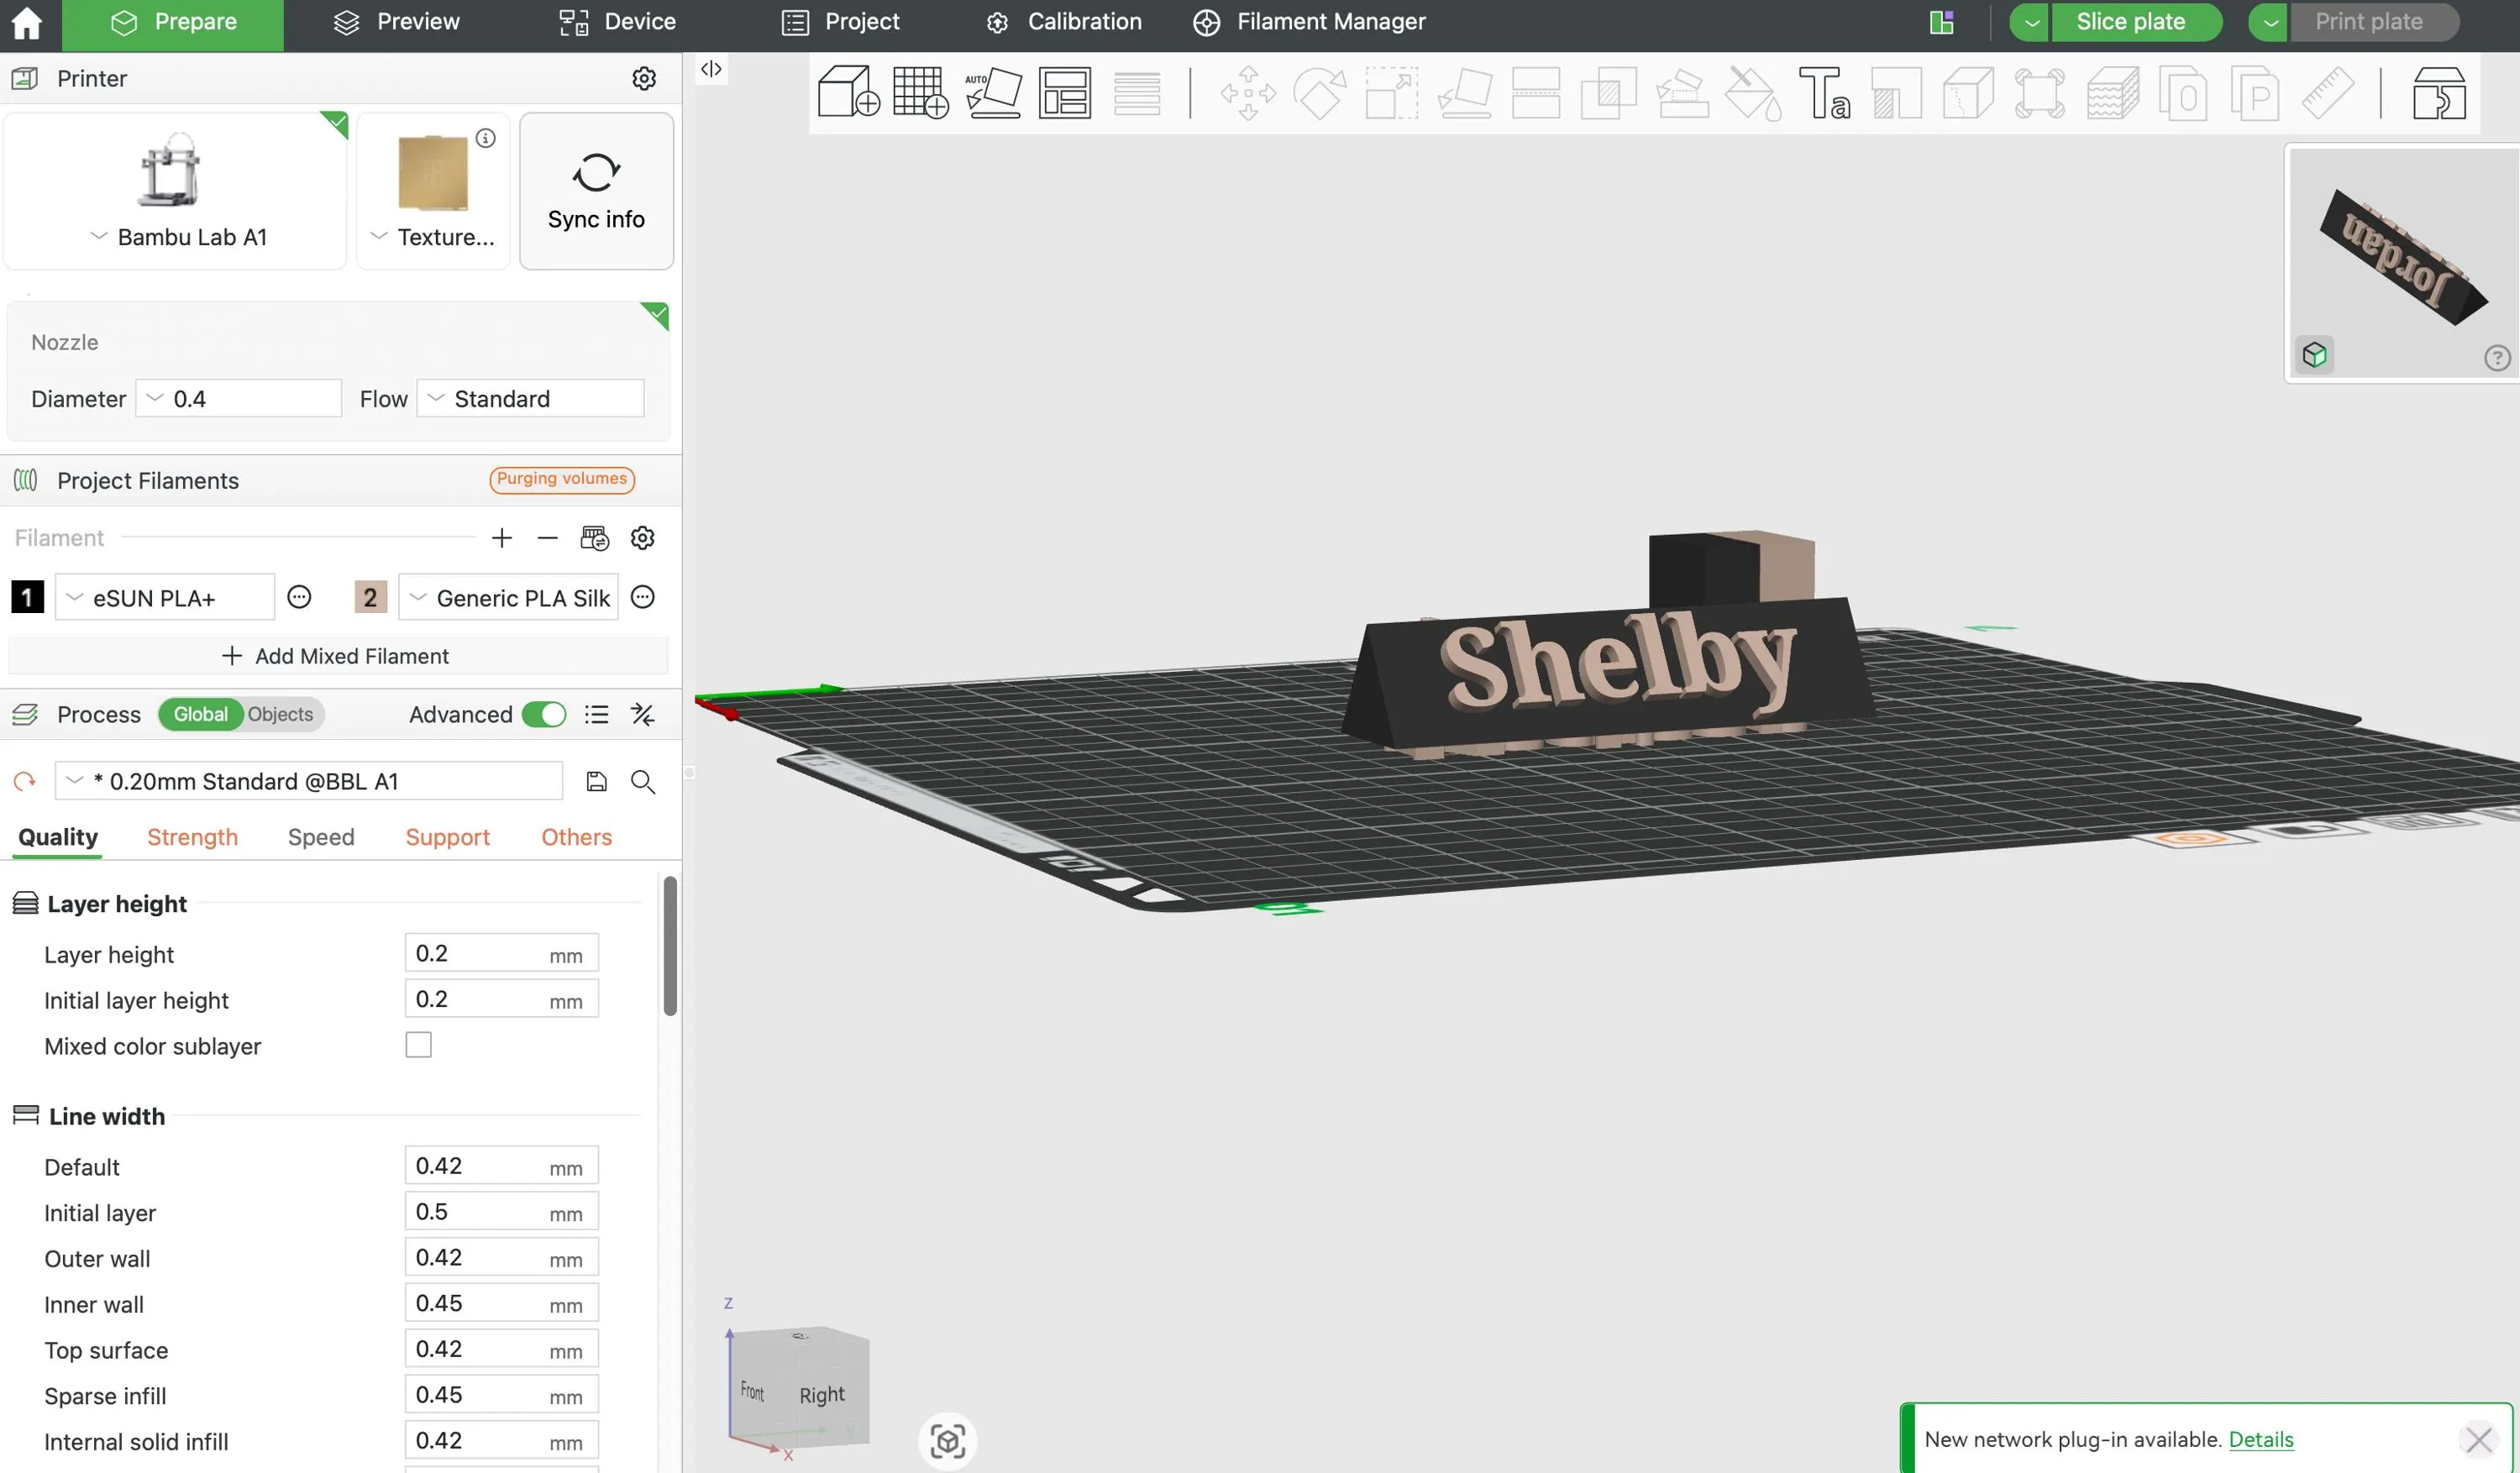Open filament settings gear icon

[643, 538]
